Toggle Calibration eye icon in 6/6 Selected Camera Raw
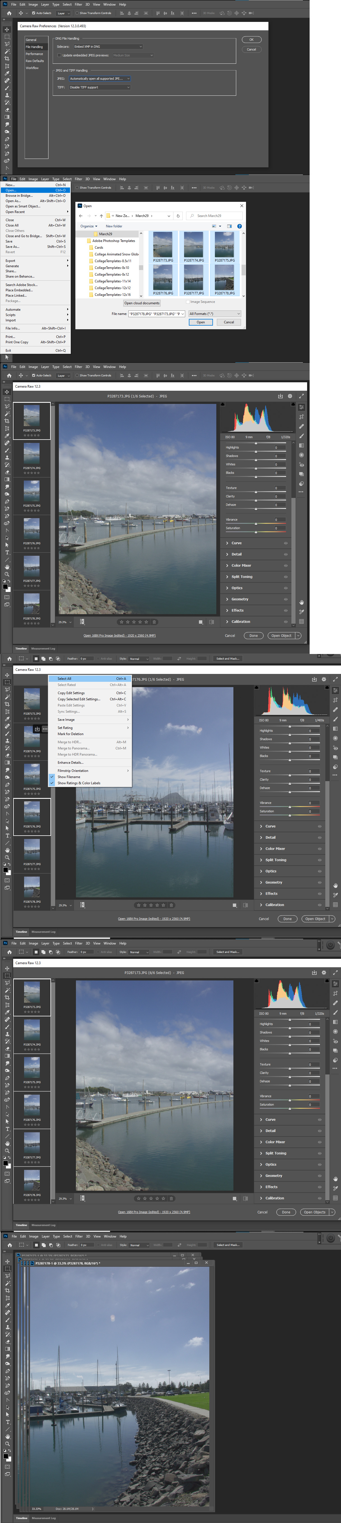The height and width of the screenshot is (1523, 341). (320, 1199)
